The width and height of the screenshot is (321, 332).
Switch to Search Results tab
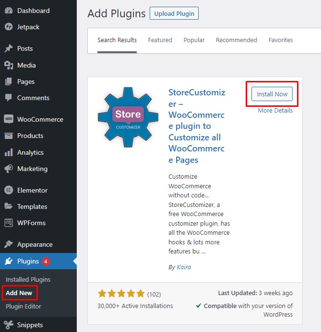point(117,40)
